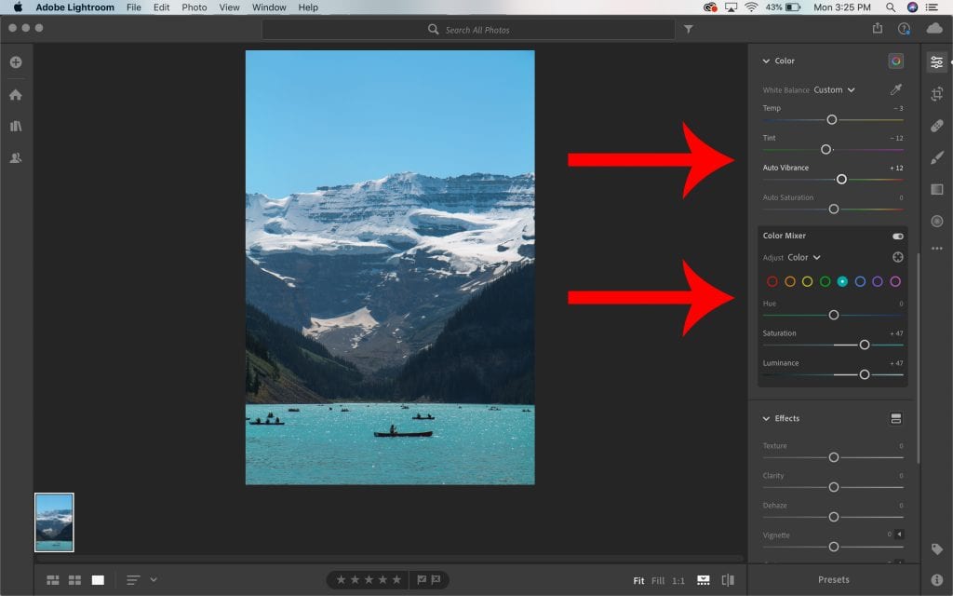Select the Brush adjustment tool
The width and height of the screenshot is (953, 596).
click(x=936, y=157)
